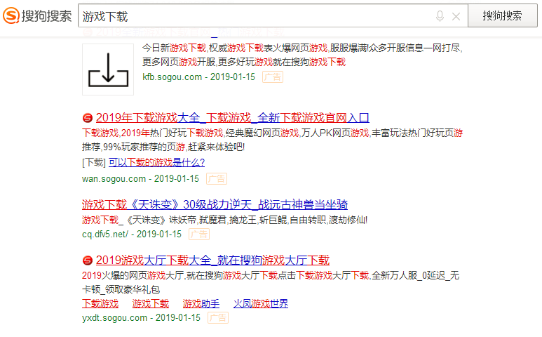Click 广告 tag next to wan.sogou.com
The image size is (542, 337).
point(217,178)
